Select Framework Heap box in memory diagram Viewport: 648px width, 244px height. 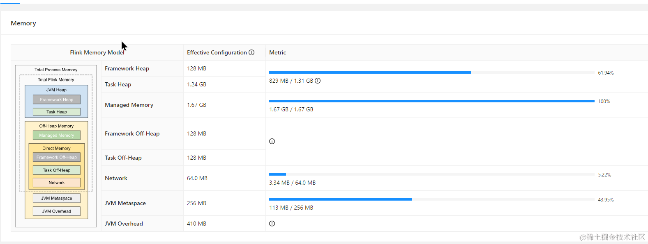[x=57, y=99]
